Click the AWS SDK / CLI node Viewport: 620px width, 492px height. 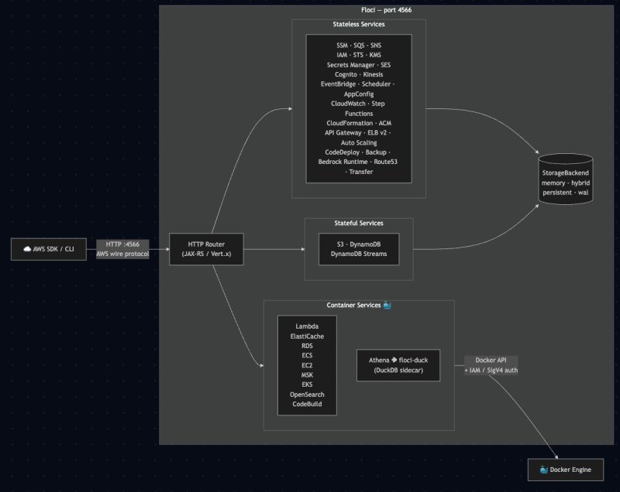click(x=49, y=249)
